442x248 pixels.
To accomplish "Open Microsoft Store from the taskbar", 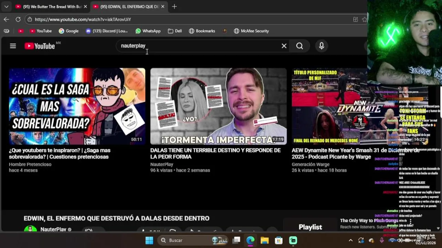I will pos(279,240).
